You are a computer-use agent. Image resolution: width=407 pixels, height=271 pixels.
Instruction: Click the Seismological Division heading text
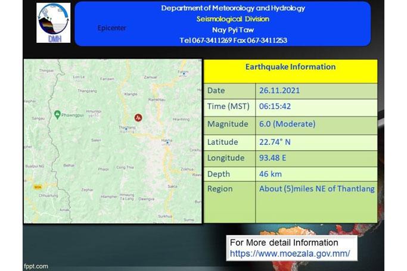click(233, 18)
